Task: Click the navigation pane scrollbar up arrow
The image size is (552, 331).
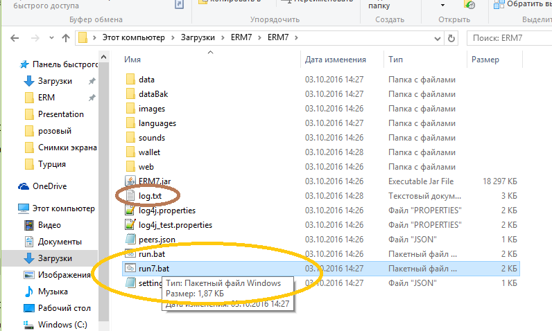Action: 103,57
